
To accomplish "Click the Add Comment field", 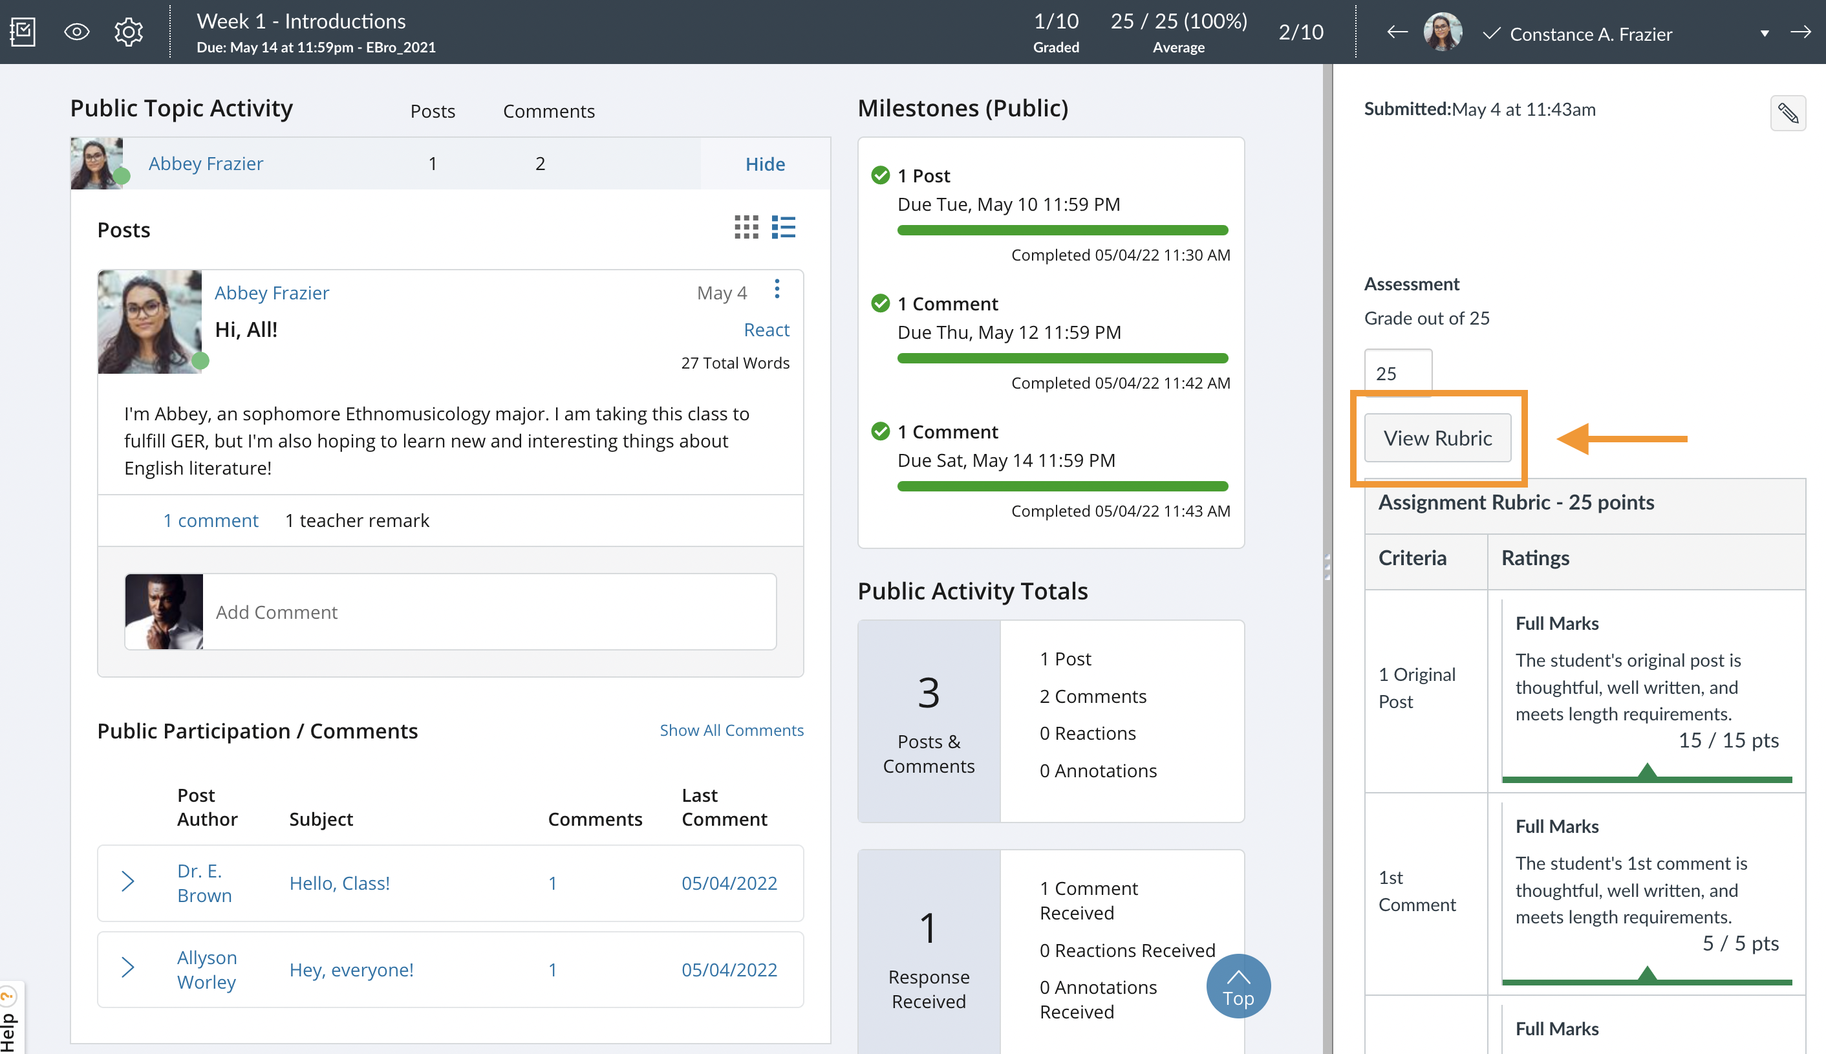I will 489,612.
